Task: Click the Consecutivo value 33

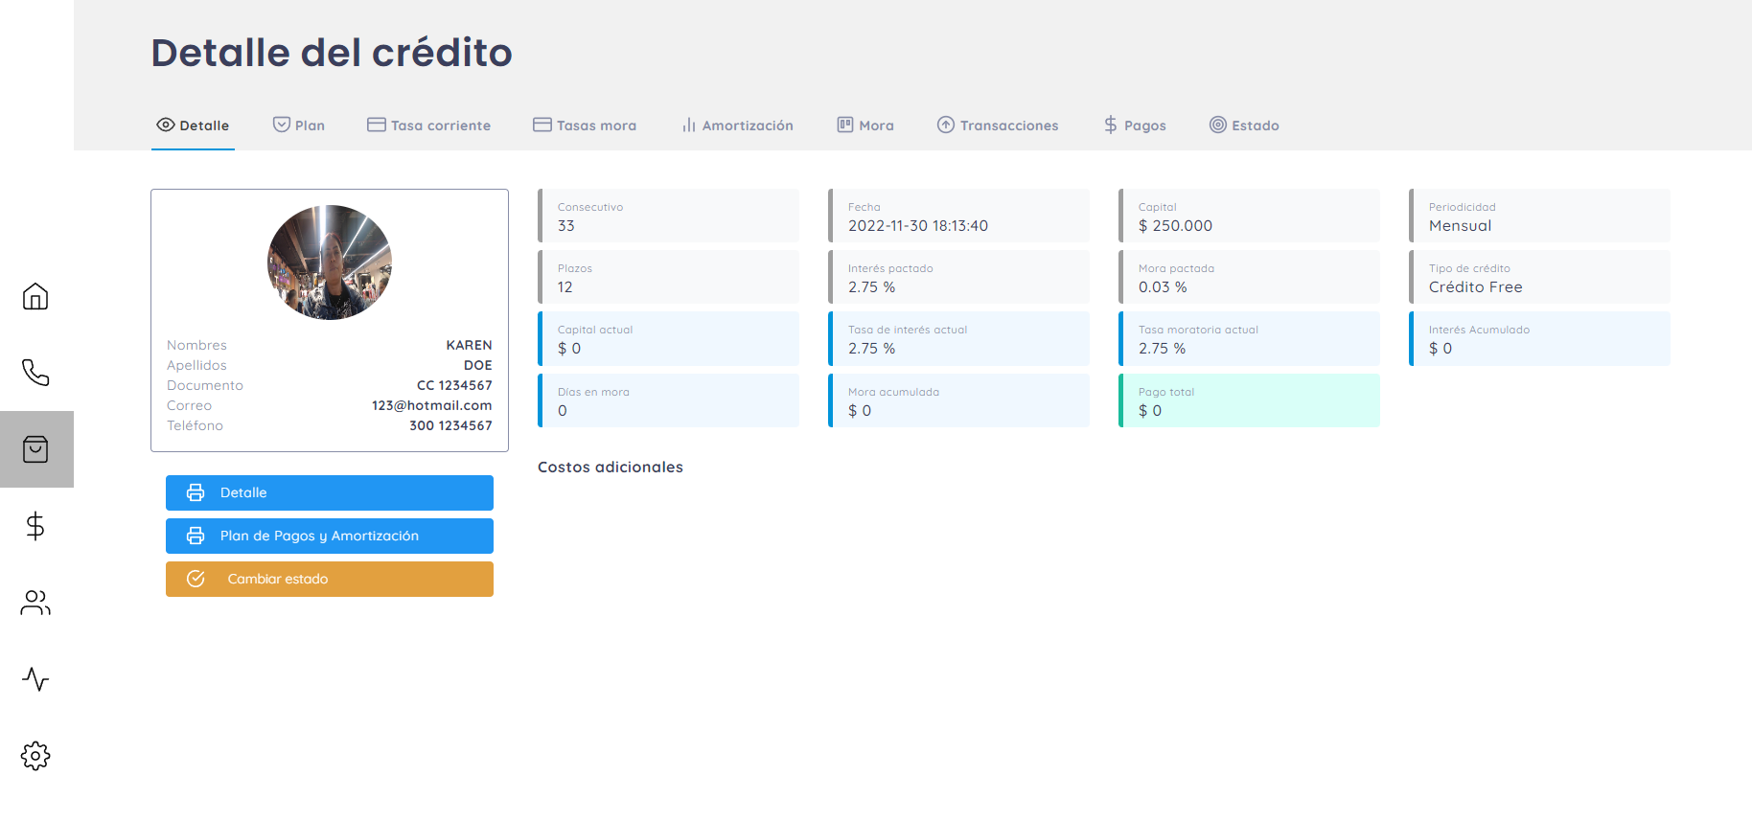Action: click(566, 226)
